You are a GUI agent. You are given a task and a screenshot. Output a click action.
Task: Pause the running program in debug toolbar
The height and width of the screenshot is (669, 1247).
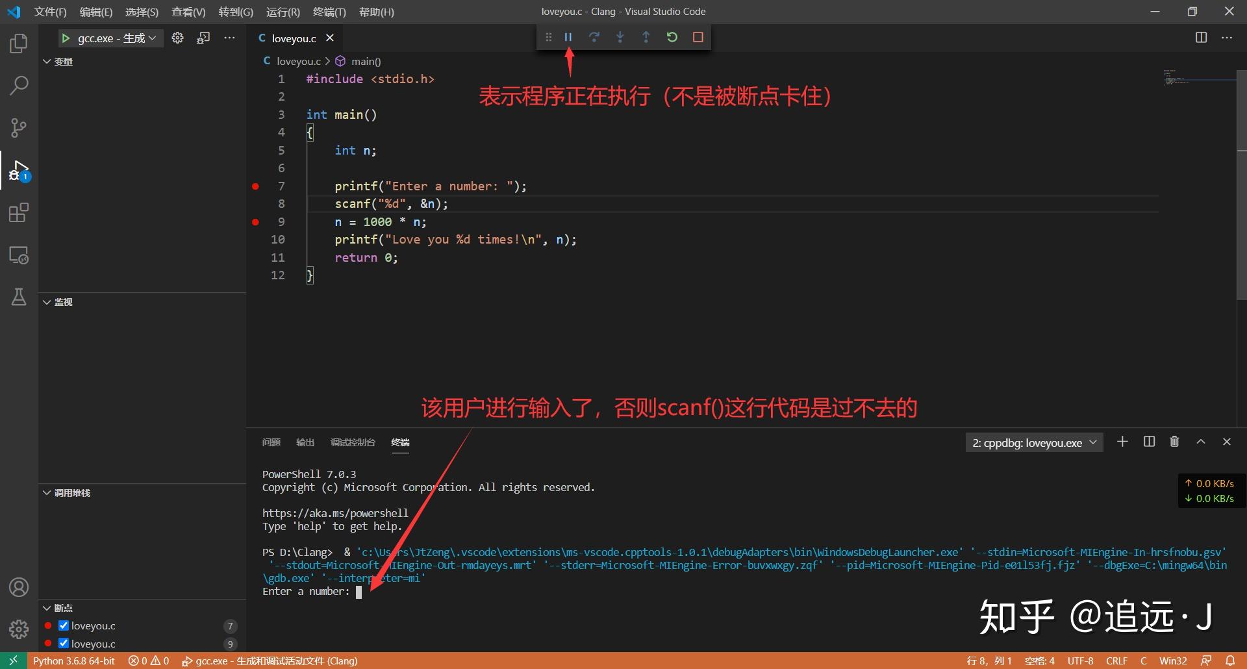pos(568,37)
